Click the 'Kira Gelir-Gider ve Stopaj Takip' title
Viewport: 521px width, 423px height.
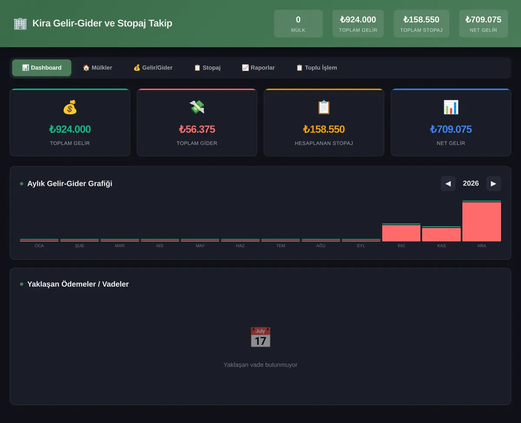click(x=102, y=23)
